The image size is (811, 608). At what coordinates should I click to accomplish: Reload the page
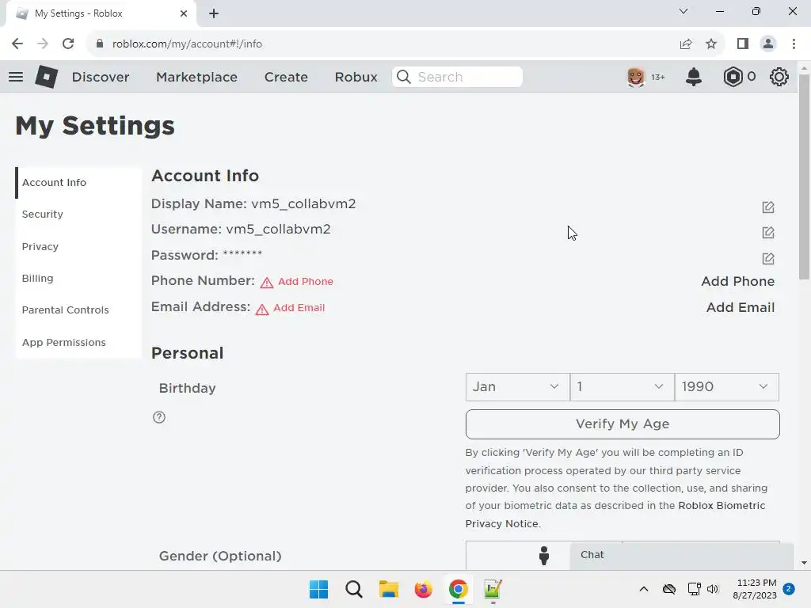coord(68,44)
